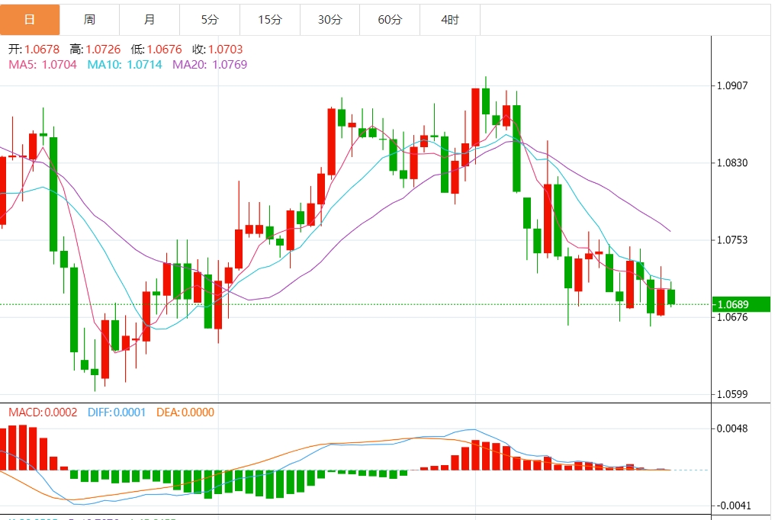
Task: Click the MACD value label
Action: pos(43,412)
